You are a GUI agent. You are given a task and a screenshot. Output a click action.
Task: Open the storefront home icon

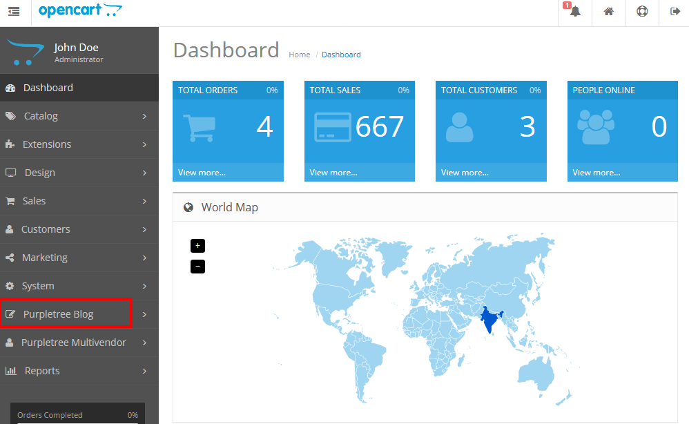(x=609, y=12)
